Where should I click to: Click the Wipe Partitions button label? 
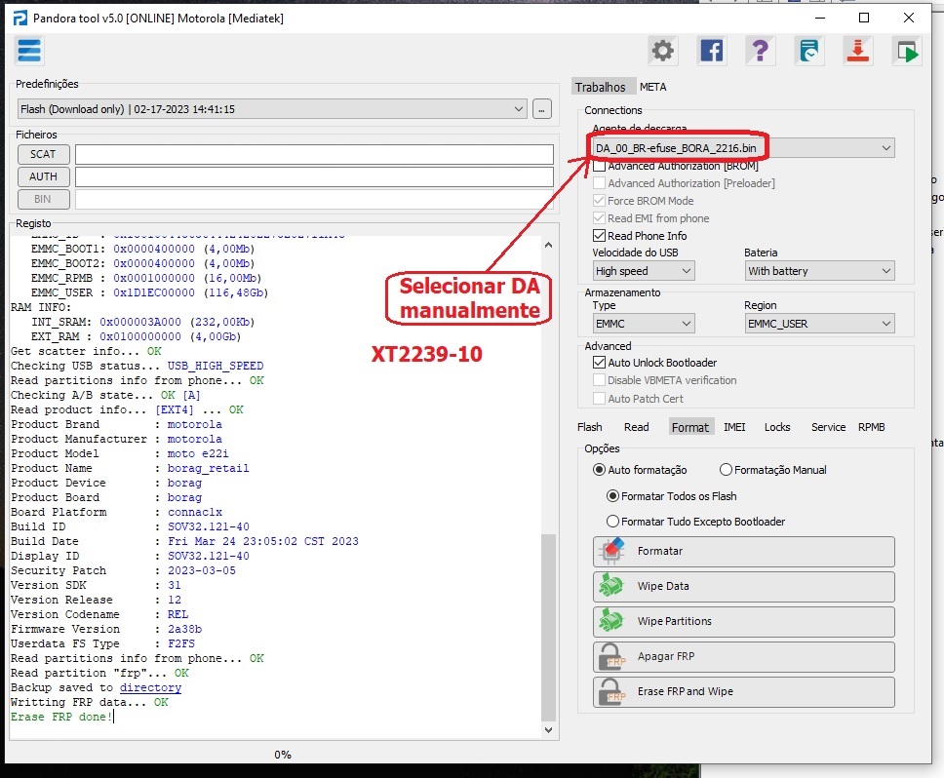pyautogui.click(x=674, y=621)
